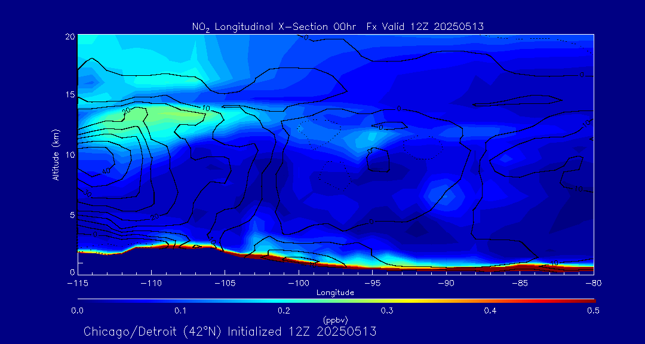Click altitude axis tick value 0
Image resolution: width=645 pixels, height=344 pixels.
click(x=72, y=272)
